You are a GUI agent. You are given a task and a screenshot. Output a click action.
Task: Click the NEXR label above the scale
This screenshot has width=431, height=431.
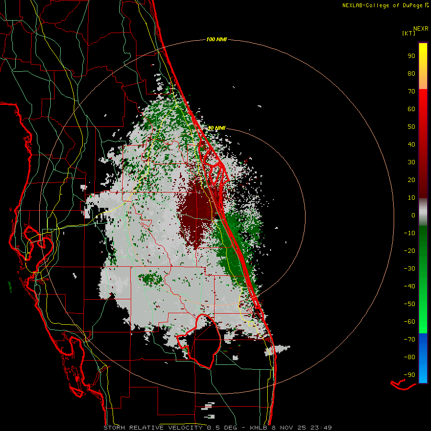pos(420,29)
